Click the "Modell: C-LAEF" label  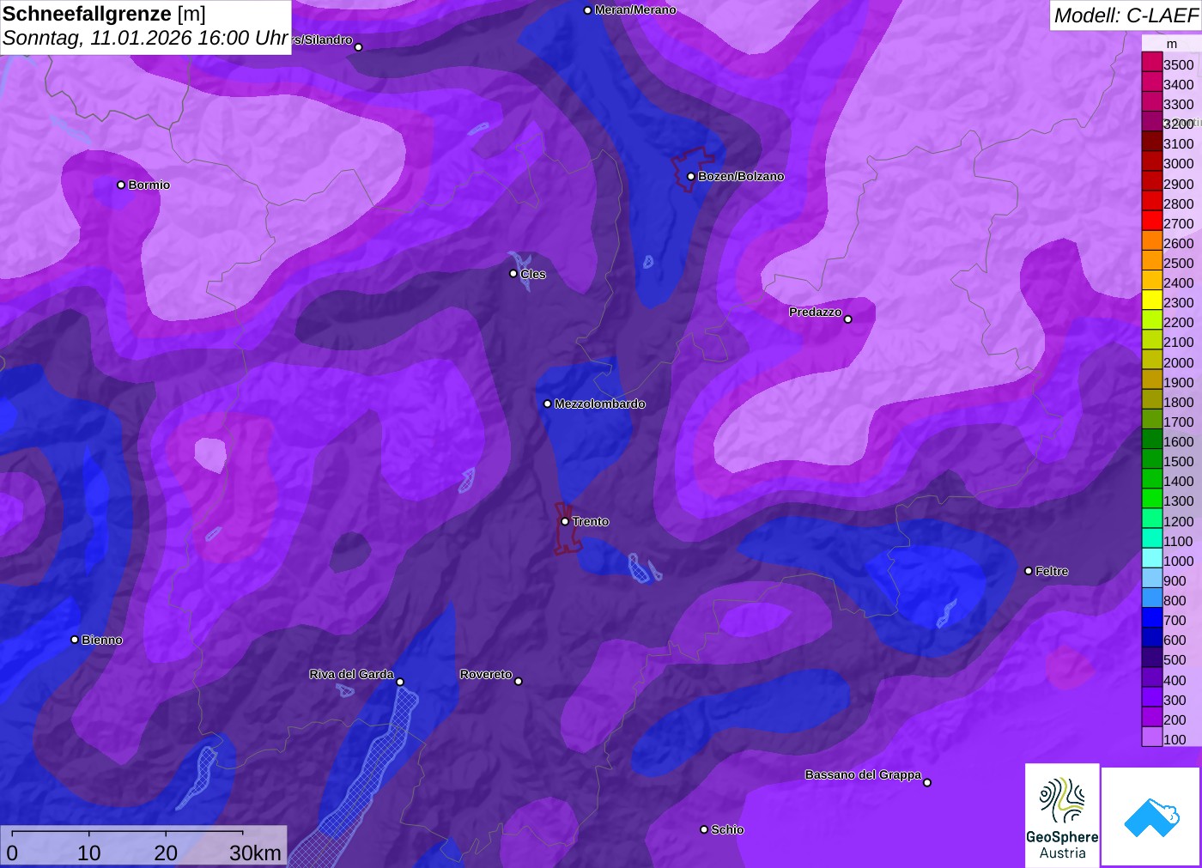[x=1126, y=15]
